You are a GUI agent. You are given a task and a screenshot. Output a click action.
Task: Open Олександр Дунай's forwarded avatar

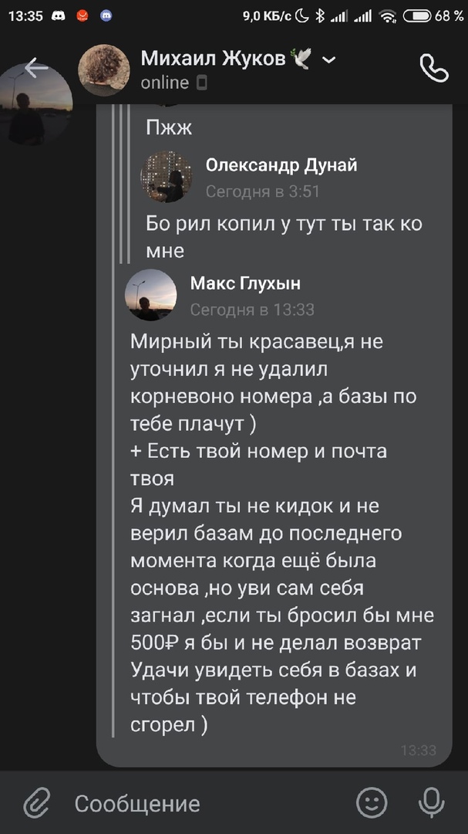coord(166,176)
